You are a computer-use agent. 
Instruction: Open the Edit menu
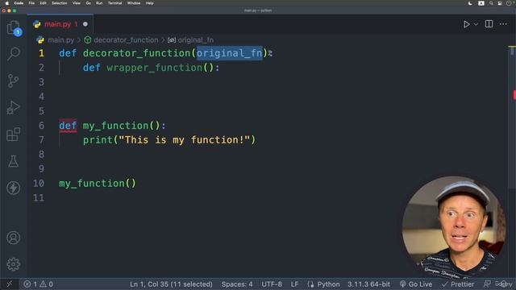pyautogui.click(x=43, y=3)
